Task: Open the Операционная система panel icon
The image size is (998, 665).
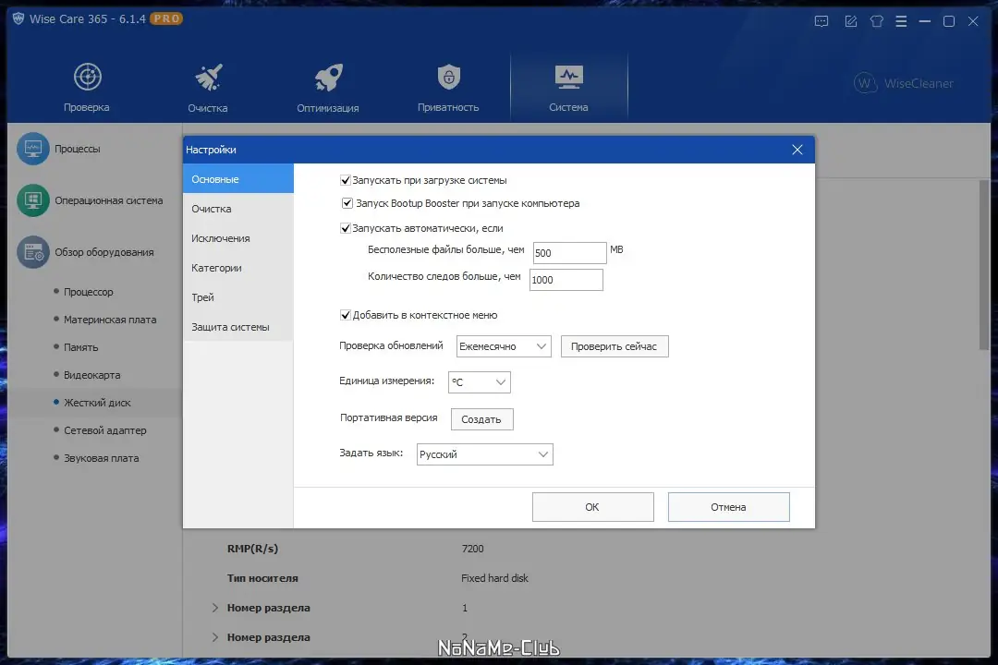Action: [31, 199]
